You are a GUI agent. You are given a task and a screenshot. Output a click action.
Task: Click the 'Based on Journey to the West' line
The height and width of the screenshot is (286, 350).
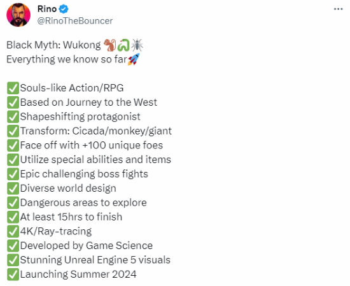pos(88,103)
